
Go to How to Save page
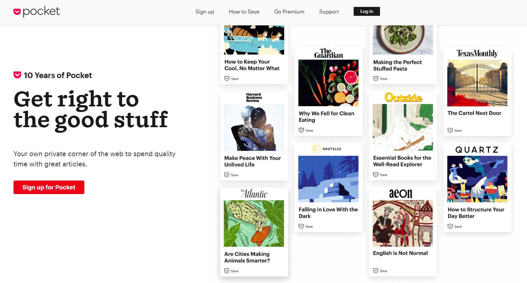244,12
